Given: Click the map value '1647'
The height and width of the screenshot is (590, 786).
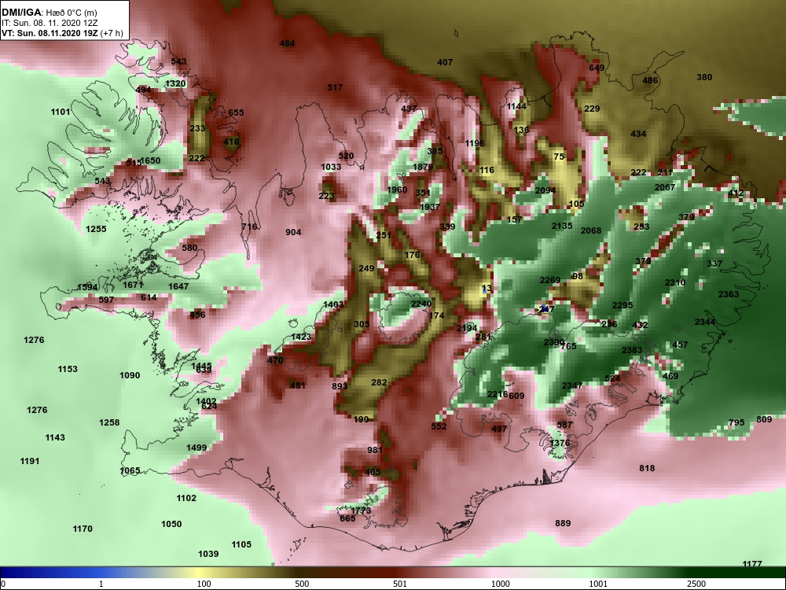Looking at the screenshot, I should tap(178, 286).
